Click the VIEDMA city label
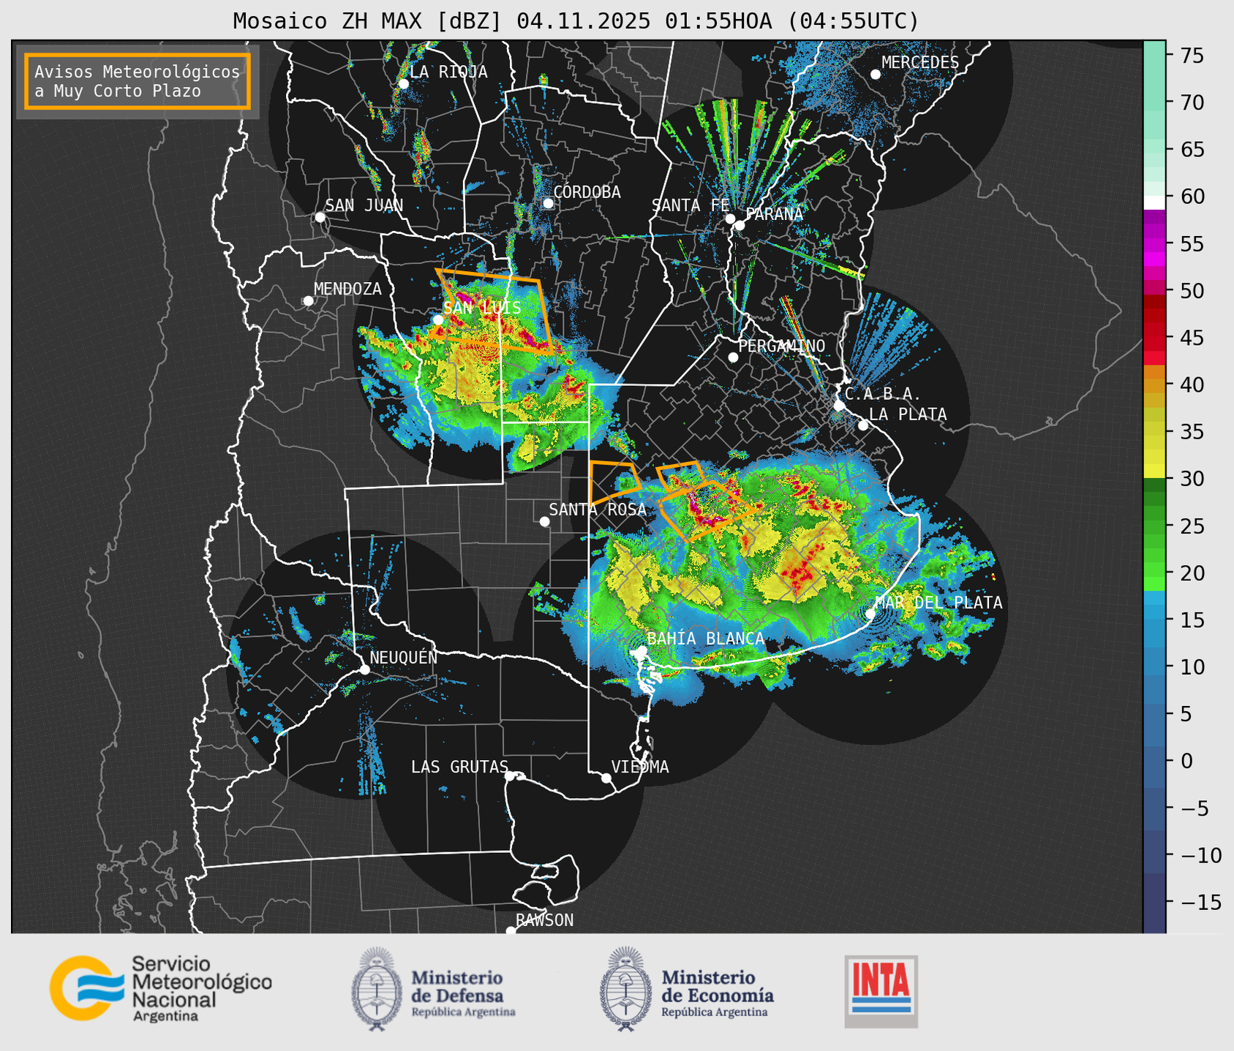Screen dimensions: 1234x1051 pos(640,767)
